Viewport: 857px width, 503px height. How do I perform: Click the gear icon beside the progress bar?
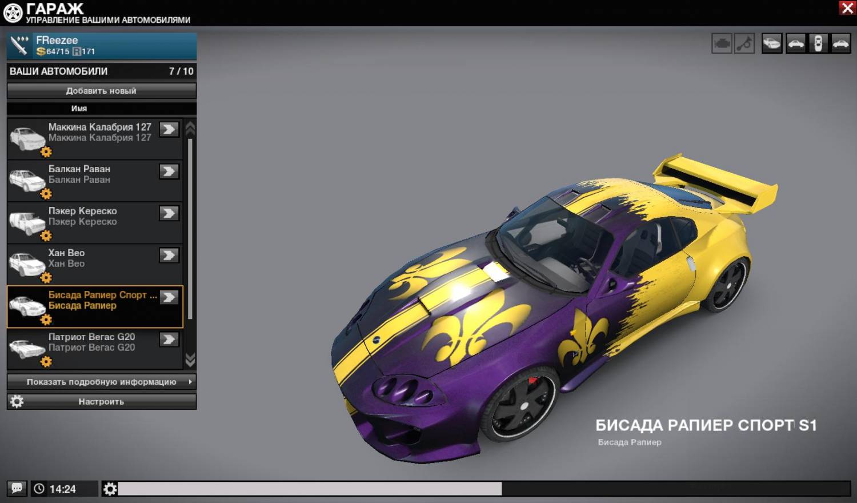110,489
